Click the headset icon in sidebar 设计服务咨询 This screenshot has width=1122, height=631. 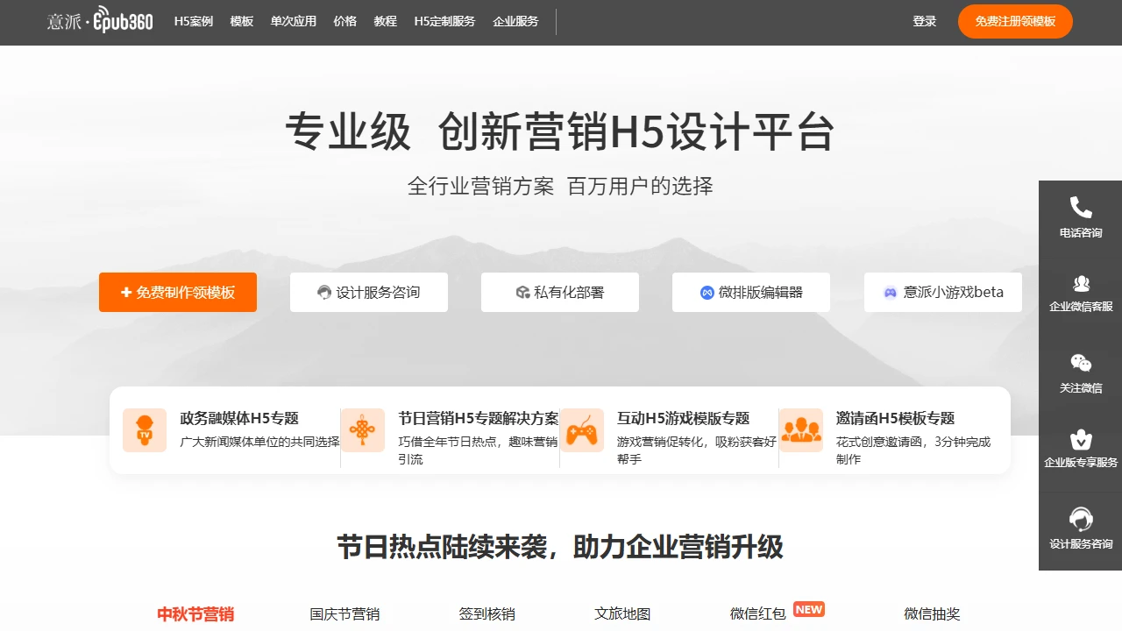1081,520
